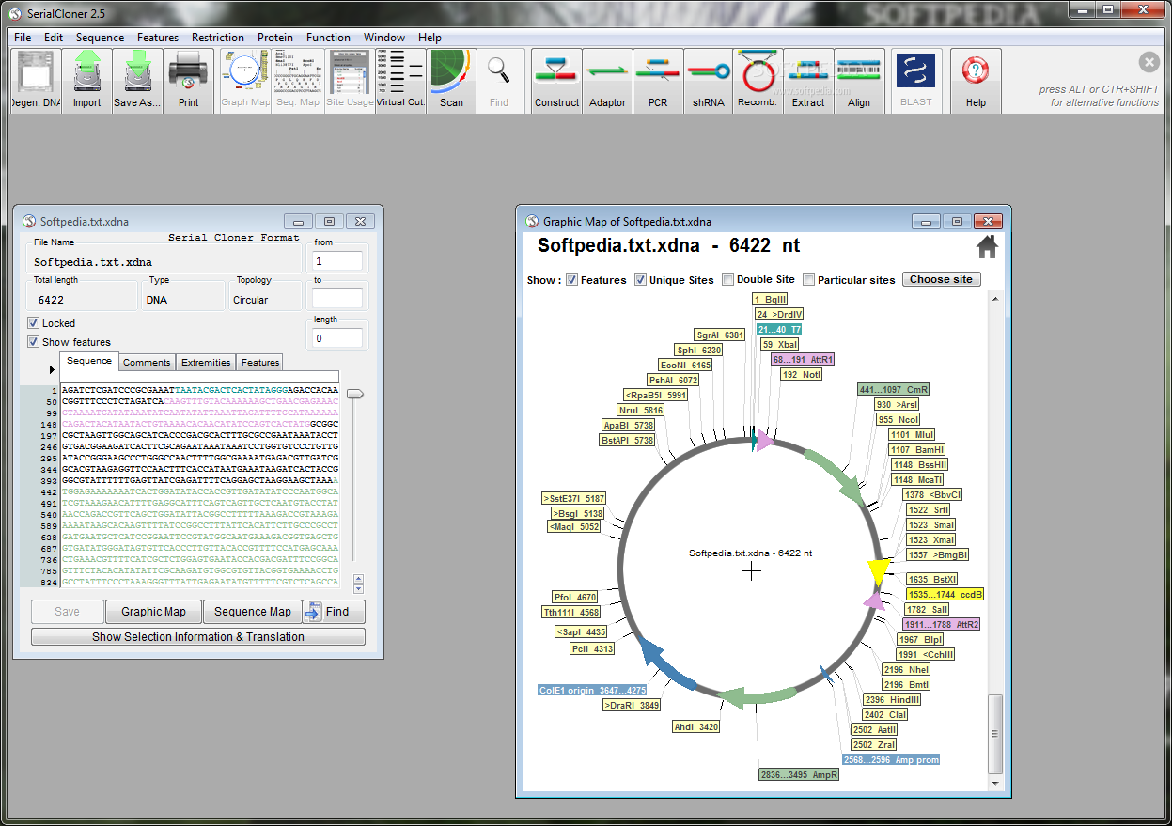Open the Site Usage tool
Screen dimensions: 1172x826
350,81
